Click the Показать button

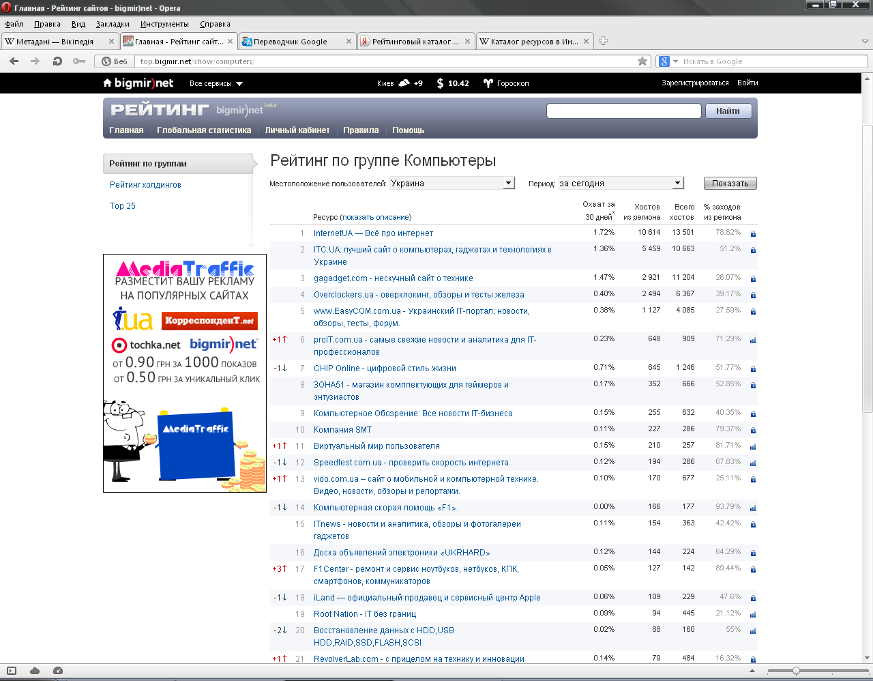point(730,183)
